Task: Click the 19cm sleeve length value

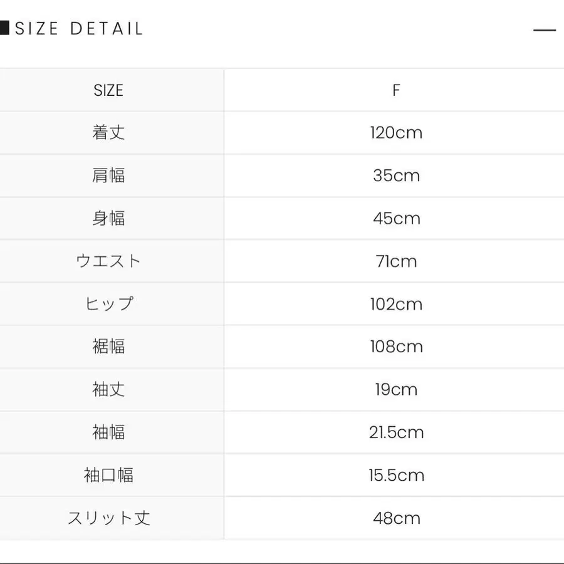Action: point(396,390)
